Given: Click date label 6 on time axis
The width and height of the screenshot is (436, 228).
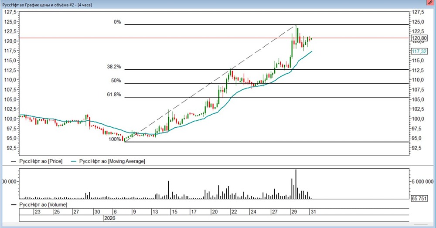Looking at the screenshot, I should click(115, 211).
